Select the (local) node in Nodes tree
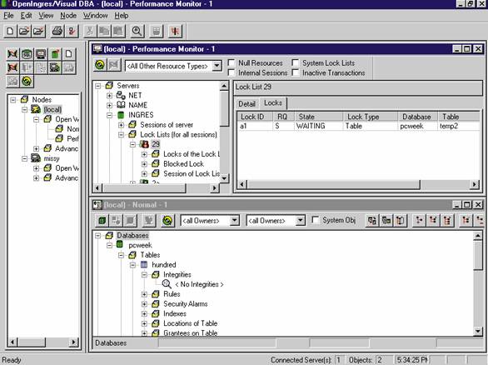Screen dimensions: 488x365 coord(52,109)
